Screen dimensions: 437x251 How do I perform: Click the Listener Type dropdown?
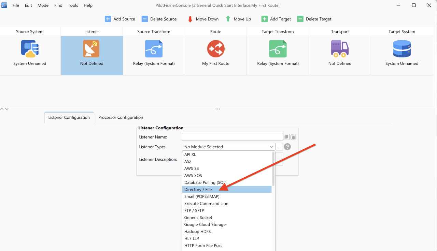click(228, 147)
